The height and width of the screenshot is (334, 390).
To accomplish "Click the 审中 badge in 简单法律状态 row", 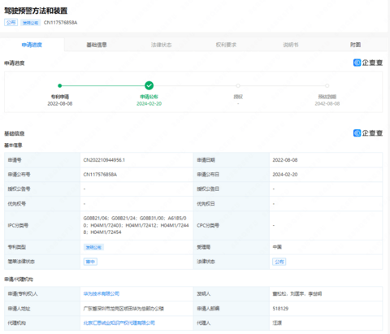I will click(90, 262).
